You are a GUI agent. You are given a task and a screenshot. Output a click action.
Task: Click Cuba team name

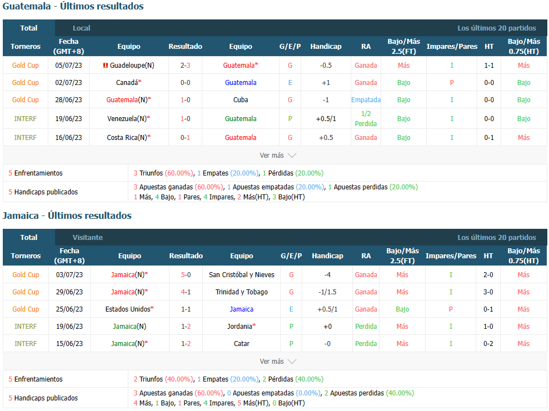point(241,100)
